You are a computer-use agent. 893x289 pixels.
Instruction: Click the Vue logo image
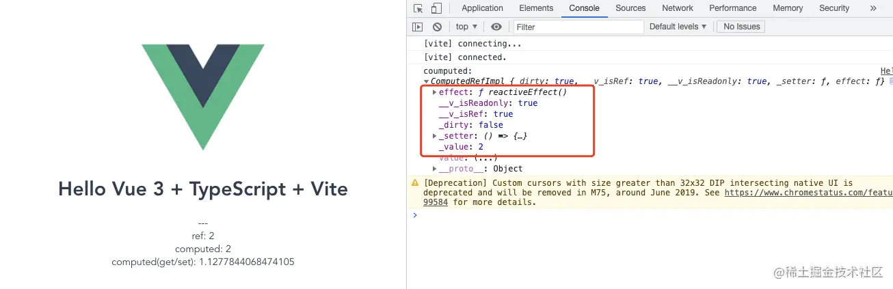point(203,97)
